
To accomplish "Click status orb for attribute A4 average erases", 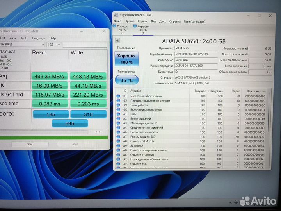I will click(x=118, y=127).
